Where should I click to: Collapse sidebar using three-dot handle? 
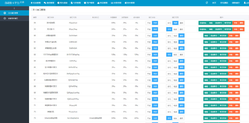pyautogui.click(x=14, y=8)
